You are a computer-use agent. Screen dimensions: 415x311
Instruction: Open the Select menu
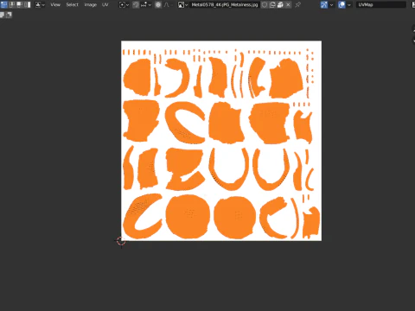pyautogui.click(x=72, y=4)
